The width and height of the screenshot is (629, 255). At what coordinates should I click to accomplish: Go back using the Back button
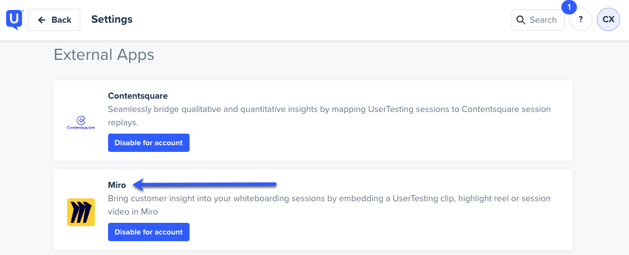[x=54, y=20]
